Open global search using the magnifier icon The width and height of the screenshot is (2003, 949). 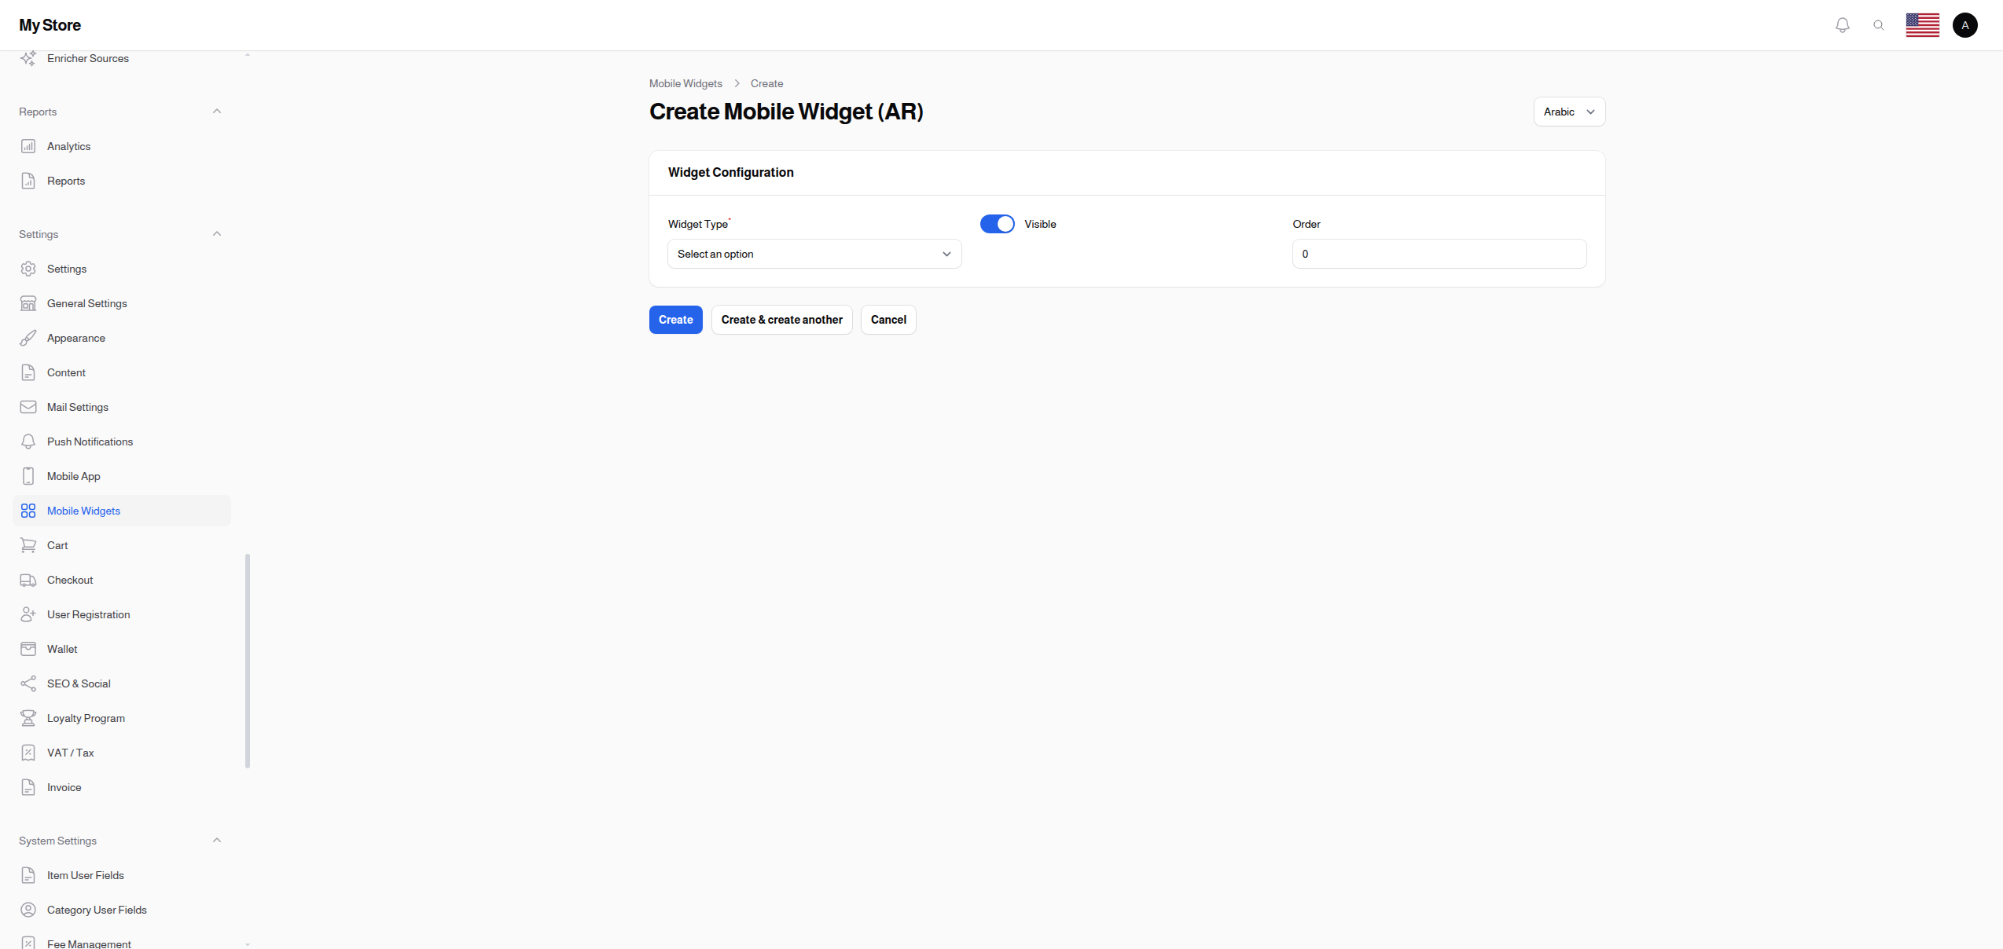(1879, 24)
